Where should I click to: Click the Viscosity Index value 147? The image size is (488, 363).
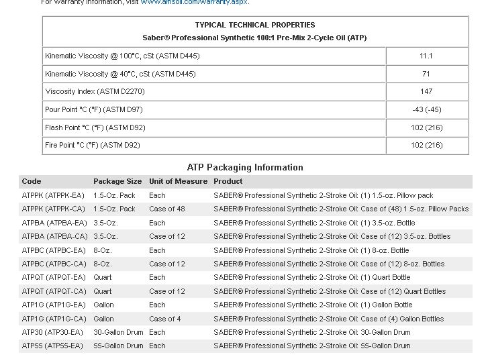pyautogui.click(x=426, y=91)
